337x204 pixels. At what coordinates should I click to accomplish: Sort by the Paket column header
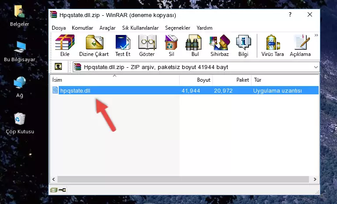[x=232, y=80]
